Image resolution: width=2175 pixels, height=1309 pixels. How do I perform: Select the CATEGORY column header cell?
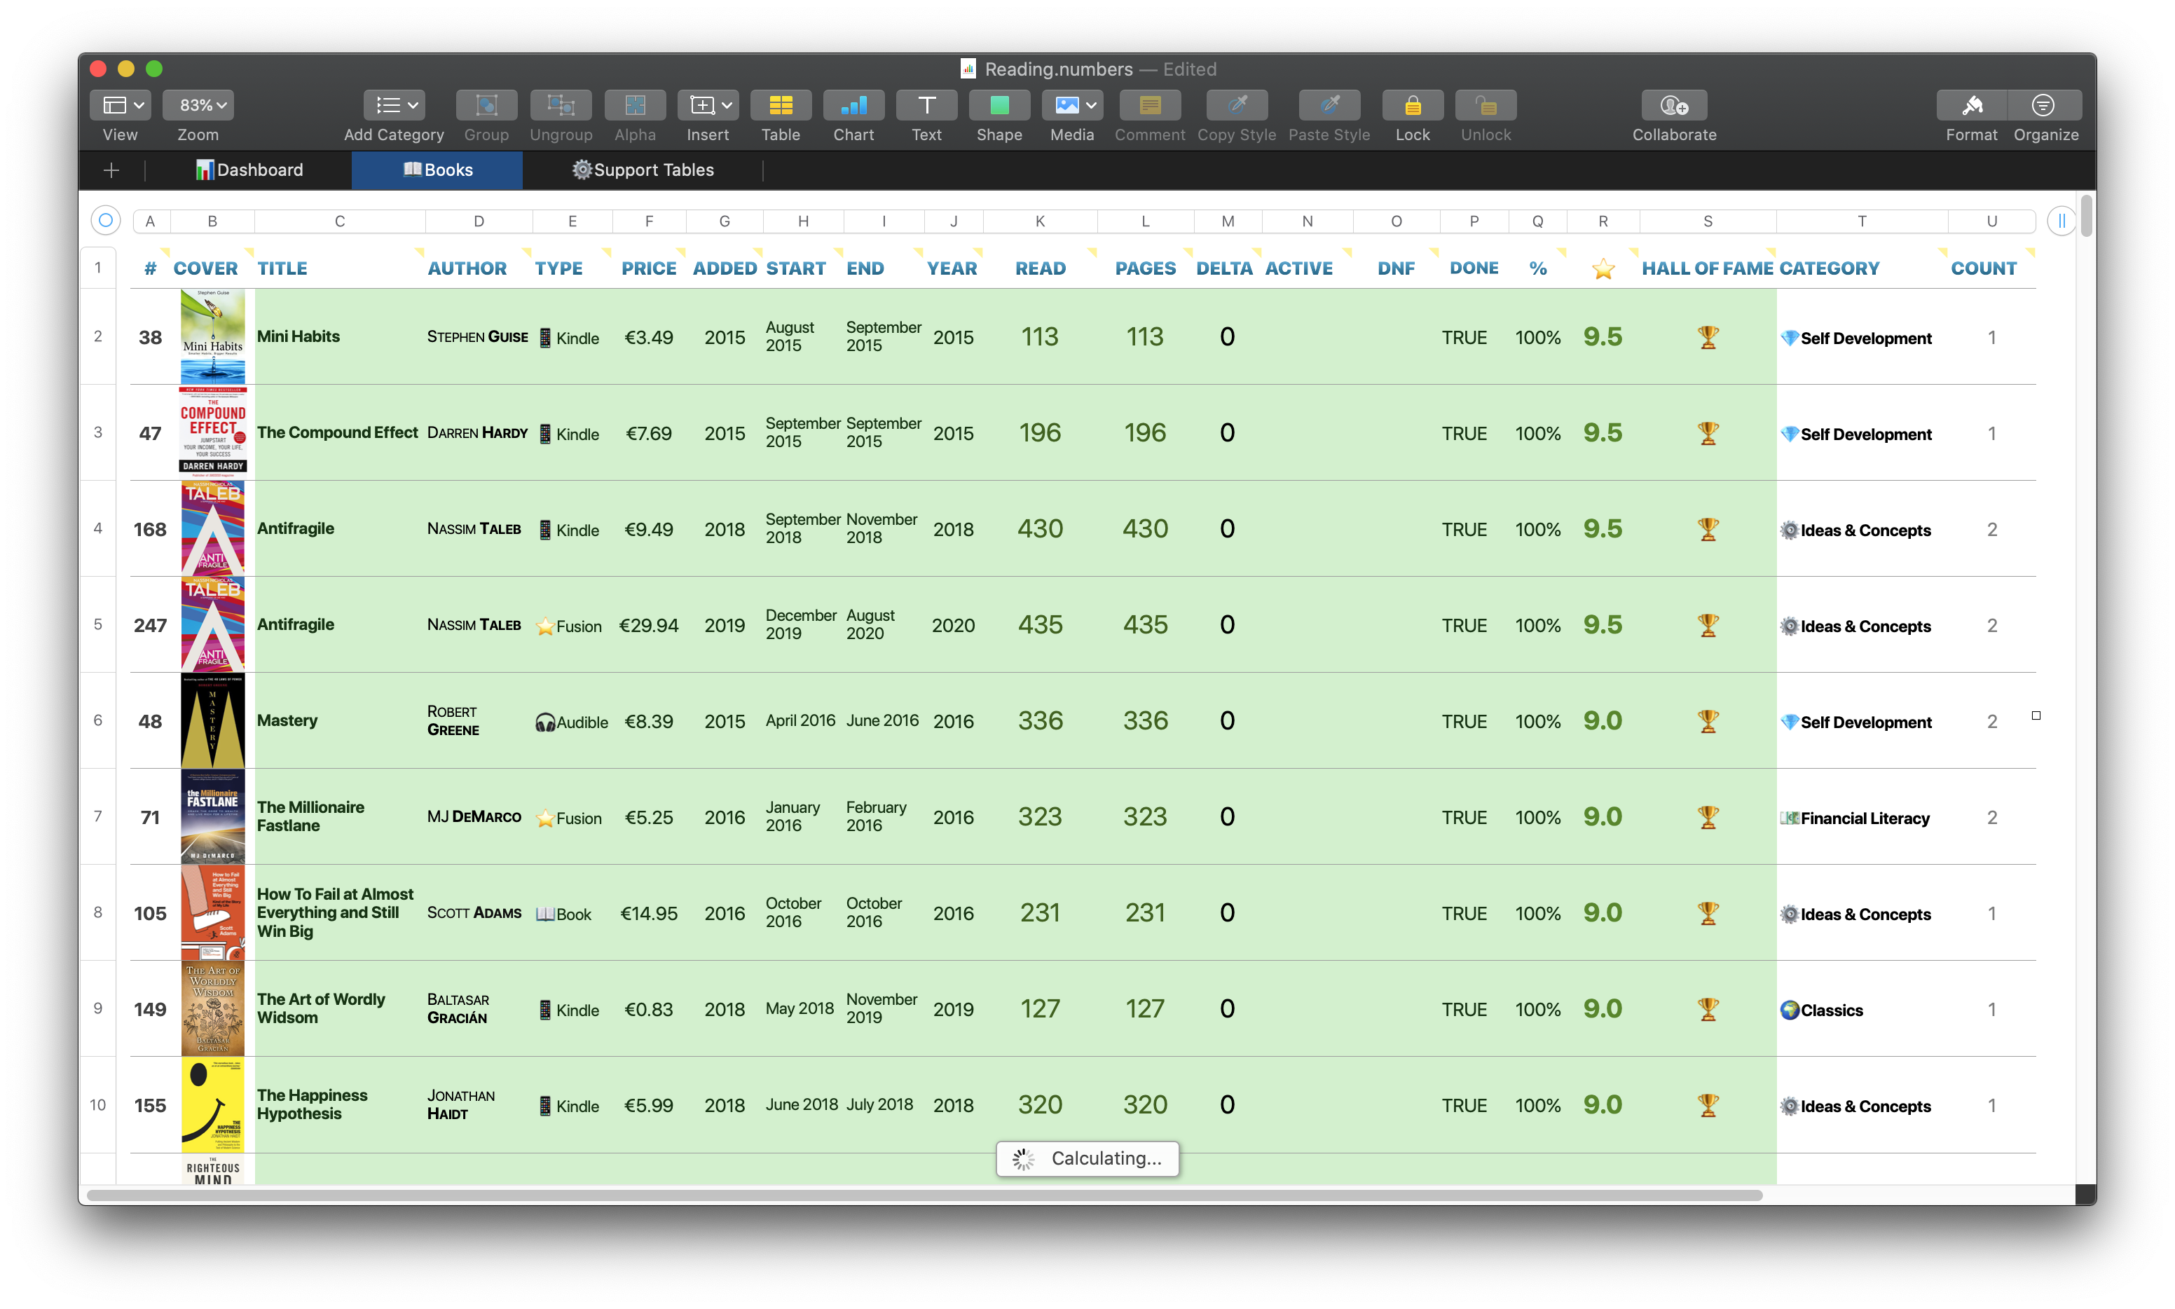(x=1830, y=268)
